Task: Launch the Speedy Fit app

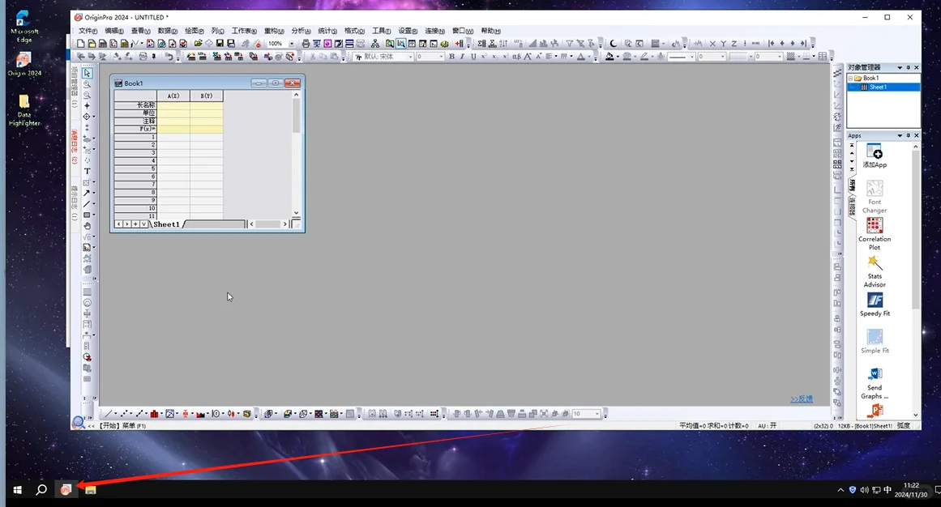Action: (875, 305)
